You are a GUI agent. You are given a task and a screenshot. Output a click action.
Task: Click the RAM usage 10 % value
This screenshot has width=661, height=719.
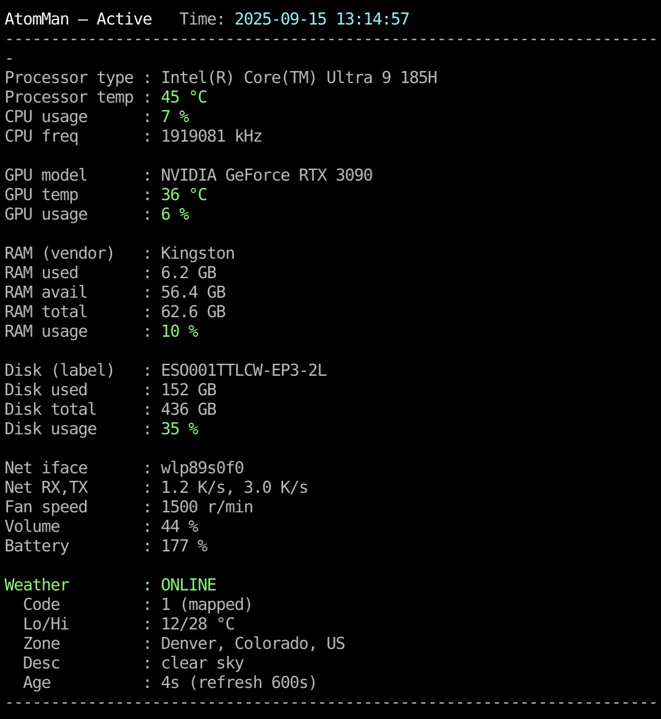point(179,331)
